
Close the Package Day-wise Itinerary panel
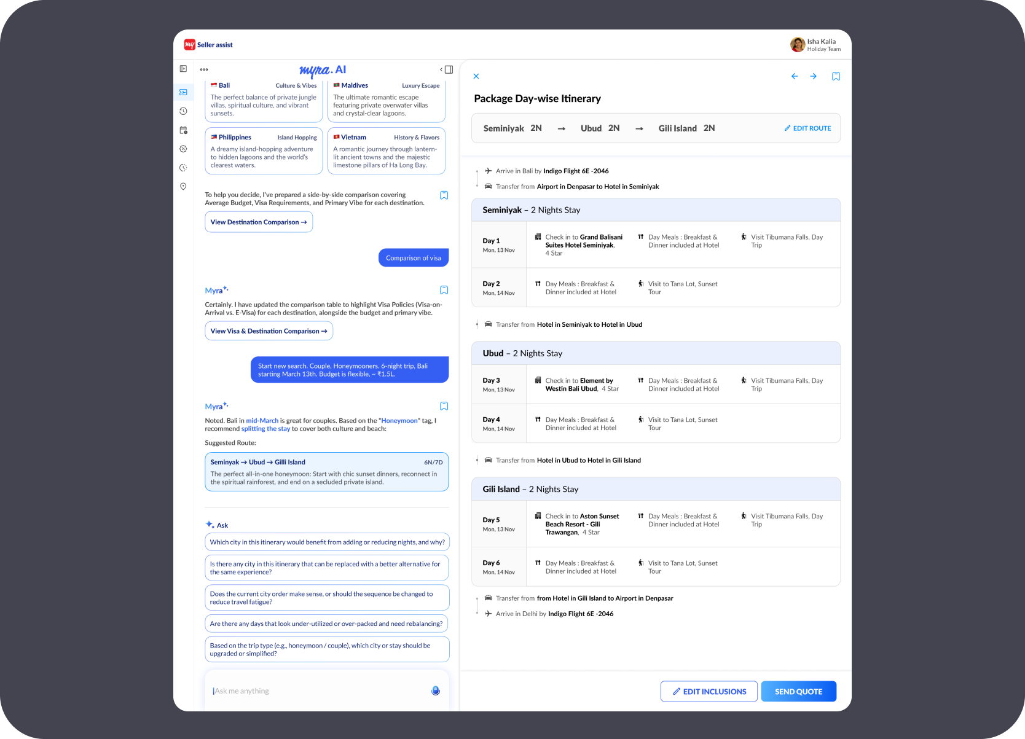coord(476,76)
